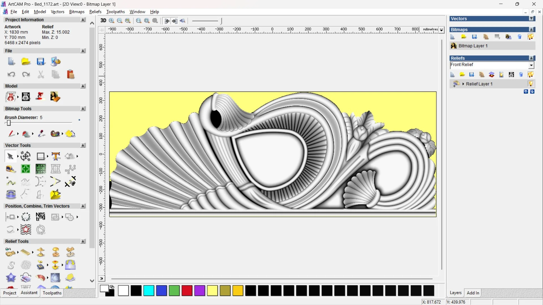Select the Create Rectangle vector tool

click(41, 156)
